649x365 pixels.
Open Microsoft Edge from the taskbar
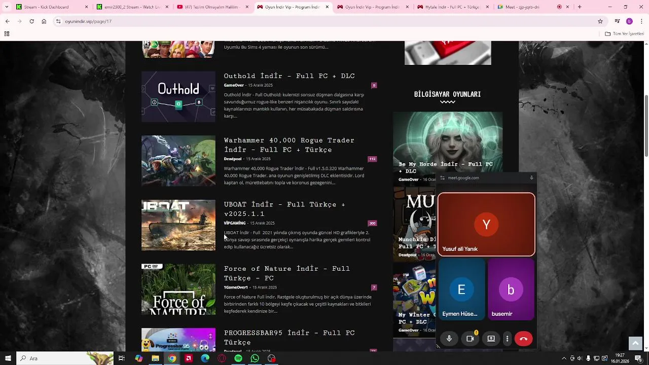[x=205, y=358]
